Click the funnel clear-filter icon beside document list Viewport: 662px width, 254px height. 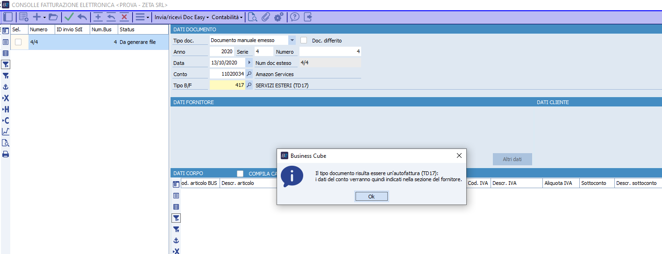point(6,76)
